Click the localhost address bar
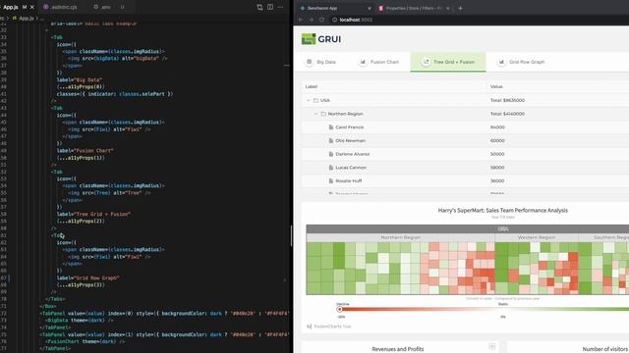629x353 pixels. click(480, 20)
